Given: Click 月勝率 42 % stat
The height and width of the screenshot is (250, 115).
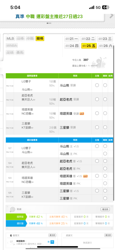Looking at the screenshot, I should point(36,217).
